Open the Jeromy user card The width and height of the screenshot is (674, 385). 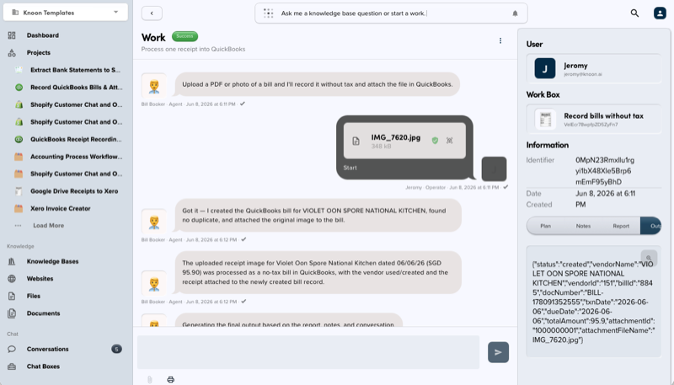(x=594, y=68)
